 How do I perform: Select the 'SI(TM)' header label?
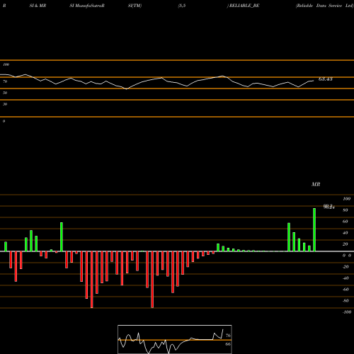[135, 6]
